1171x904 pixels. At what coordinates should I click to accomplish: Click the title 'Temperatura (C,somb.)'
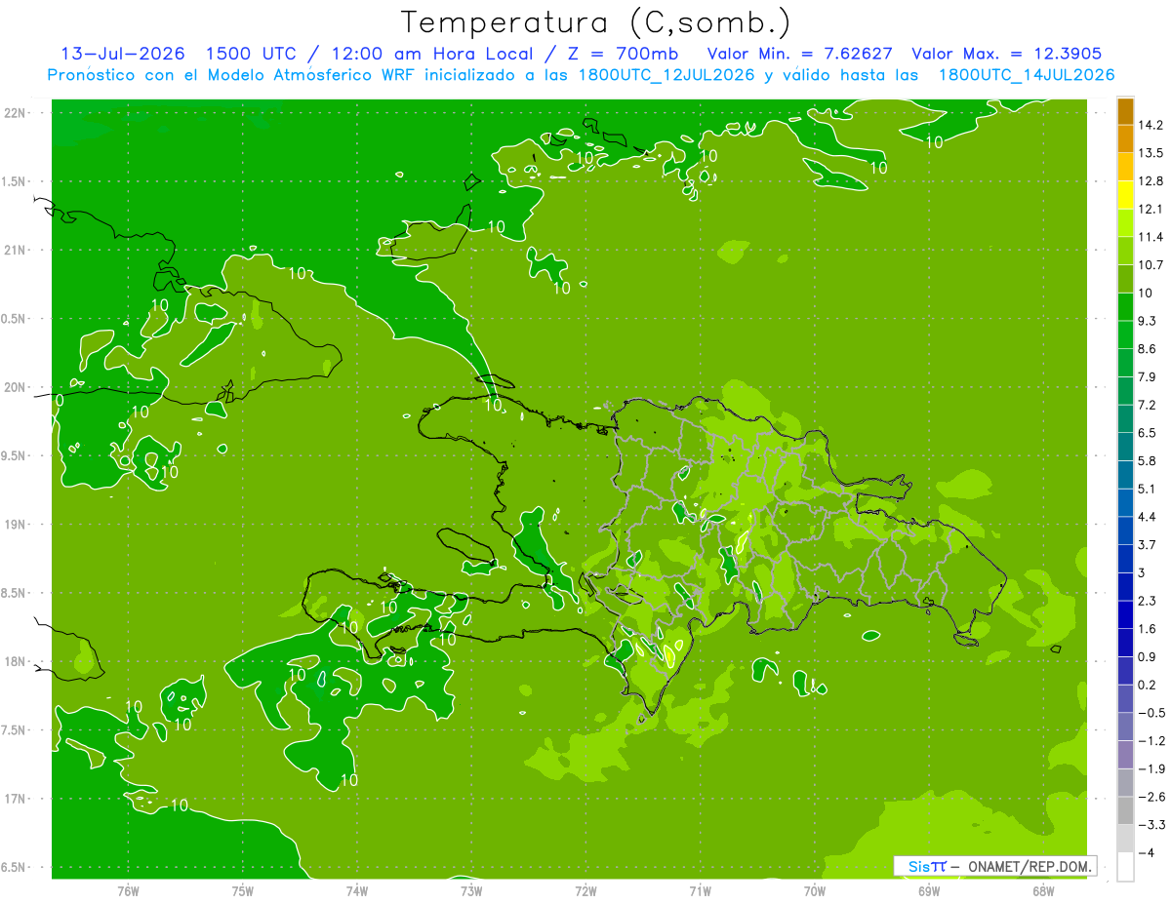pyautogui.click(x=595, y=22)
